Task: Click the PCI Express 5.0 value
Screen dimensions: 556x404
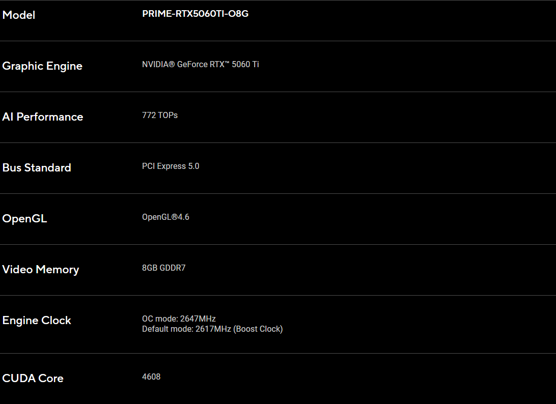Action: [171, 166]
